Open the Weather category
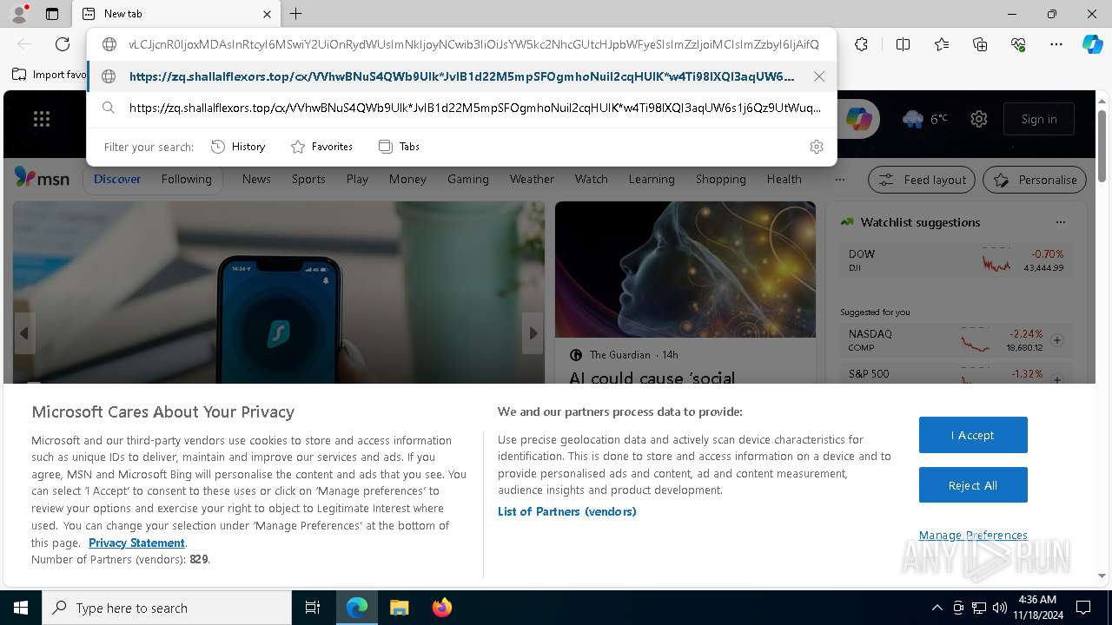This screenshot has width=1112, height=625. tap(532, 179)
